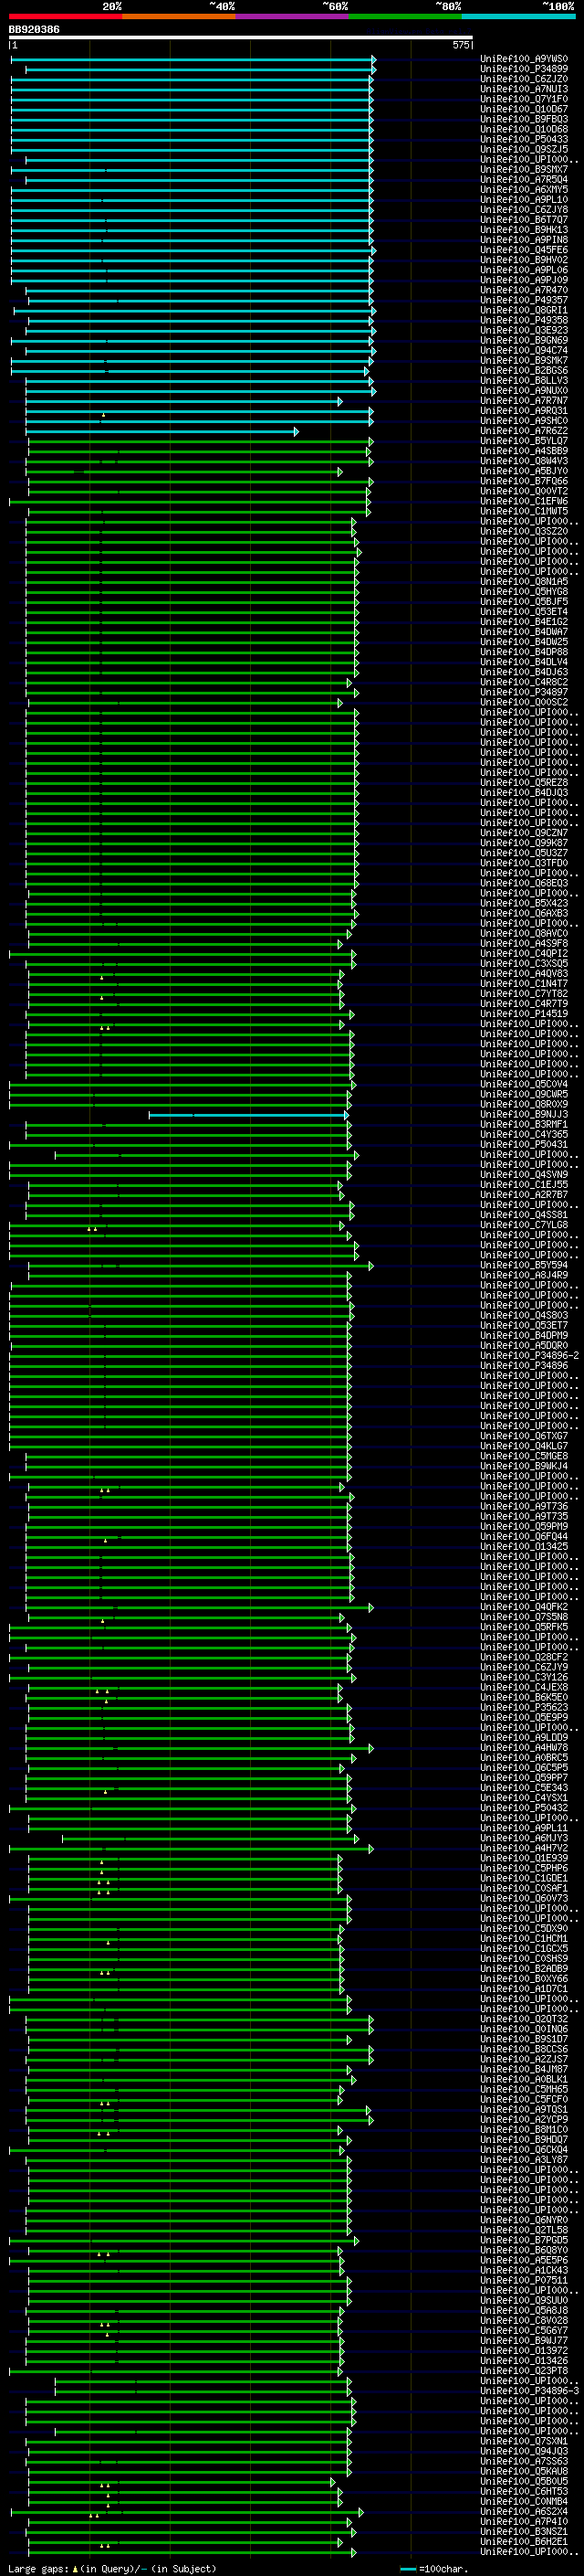Click the purple ~60% identity legend segment
The width and height of the screenshot is (584, 2576).
click(293, 16)
